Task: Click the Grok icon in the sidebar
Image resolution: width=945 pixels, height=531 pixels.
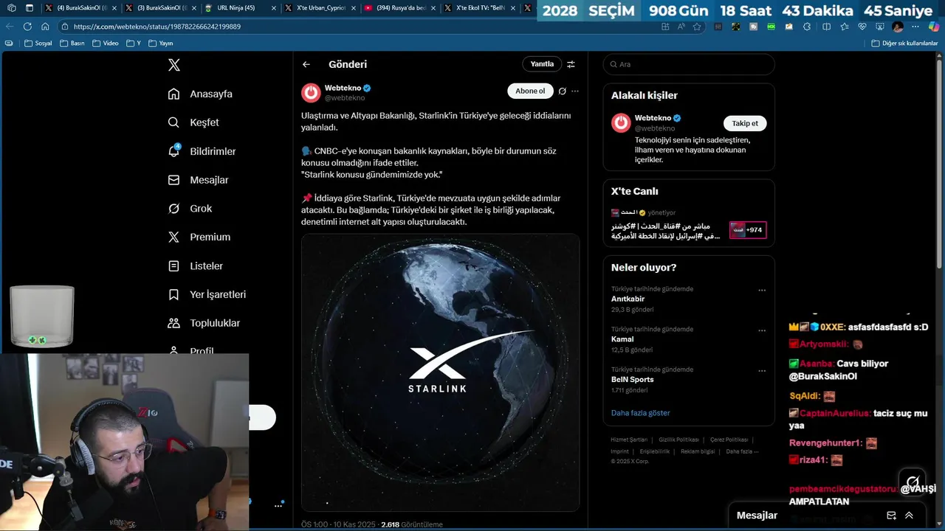Action: [173, 209]
